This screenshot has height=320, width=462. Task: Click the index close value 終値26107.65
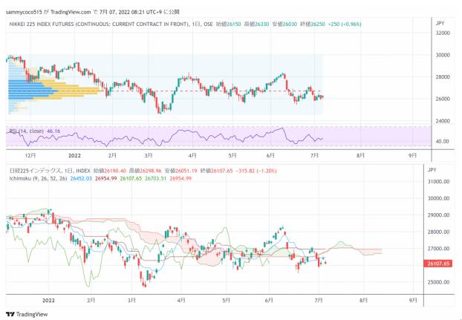pos(217,171)
